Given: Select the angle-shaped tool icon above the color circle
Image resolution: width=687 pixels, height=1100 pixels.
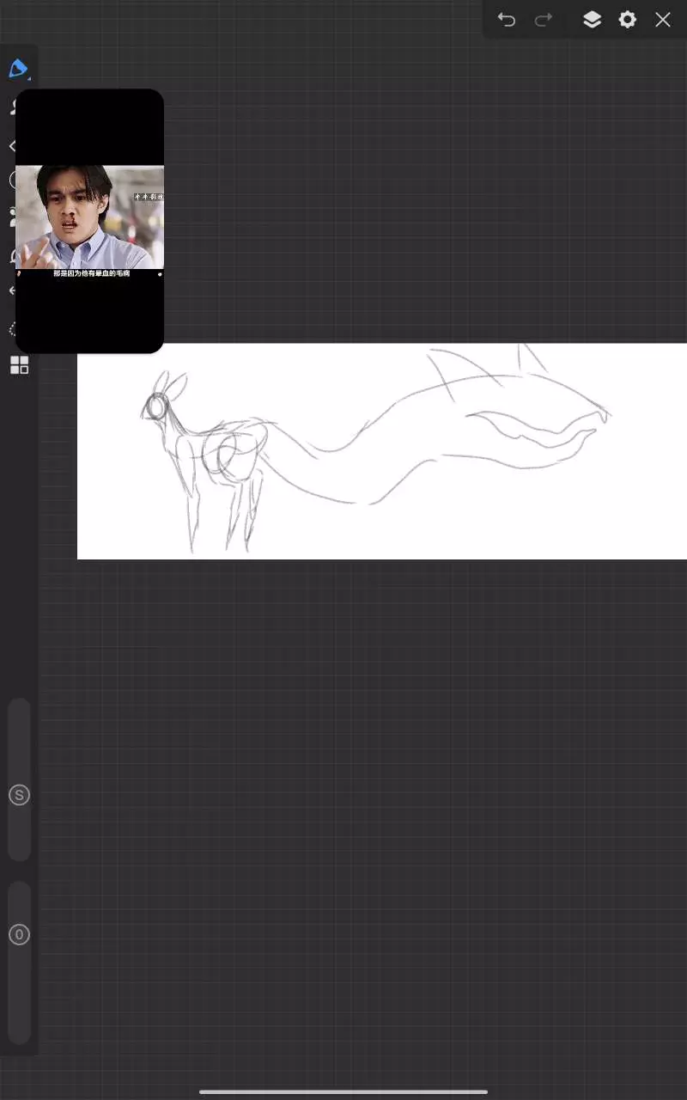Looking at the screenshot, I should (x=11, y=146).
